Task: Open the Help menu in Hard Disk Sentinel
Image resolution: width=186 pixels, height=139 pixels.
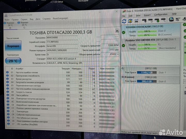Action: pyautogui.click(x=174, y=14)
